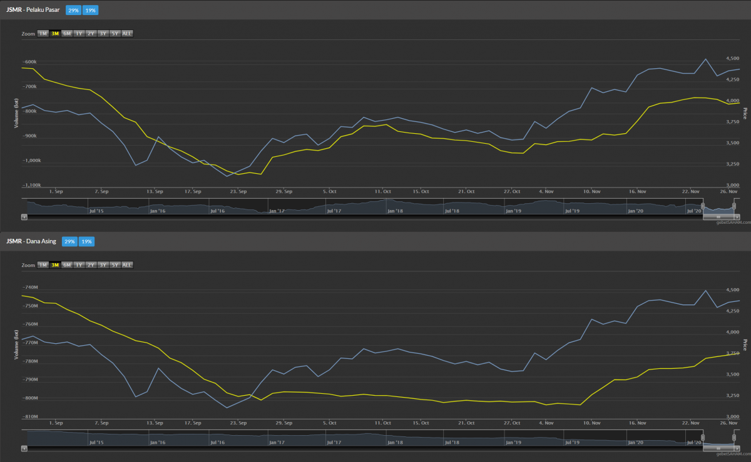Click the 29% badge beside Pelaku Pasar
Image resolution: width=751 pixels, height=462 pixels.
coord(73,10)
